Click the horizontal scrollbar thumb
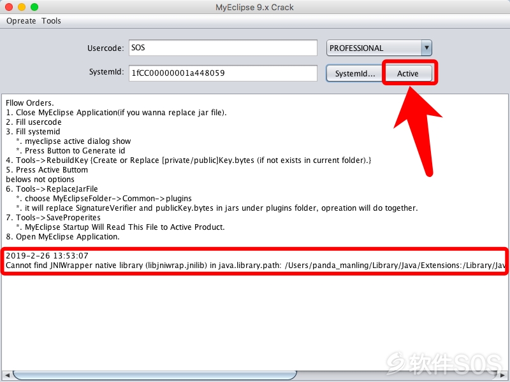 pyautogui.click(x=154, y=375)
